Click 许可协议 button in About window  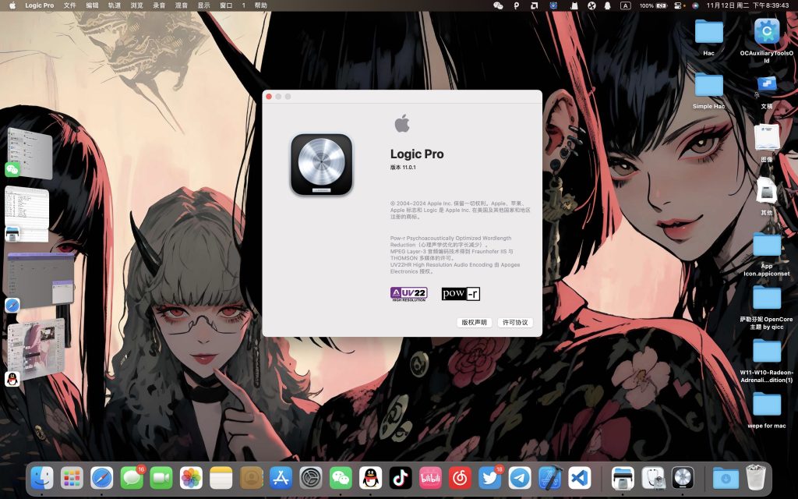click(515, 322)
